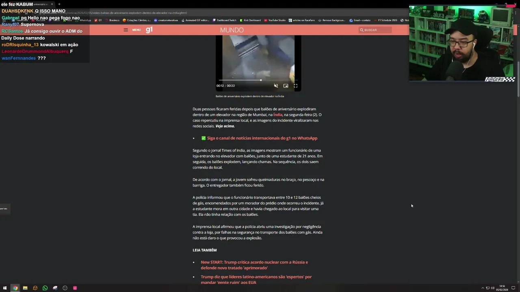Click chat user 'roDRIsquinha_13' name
The height and width of the screenshot is (292, 520).
pyautogui.click(x=20, y=45)
